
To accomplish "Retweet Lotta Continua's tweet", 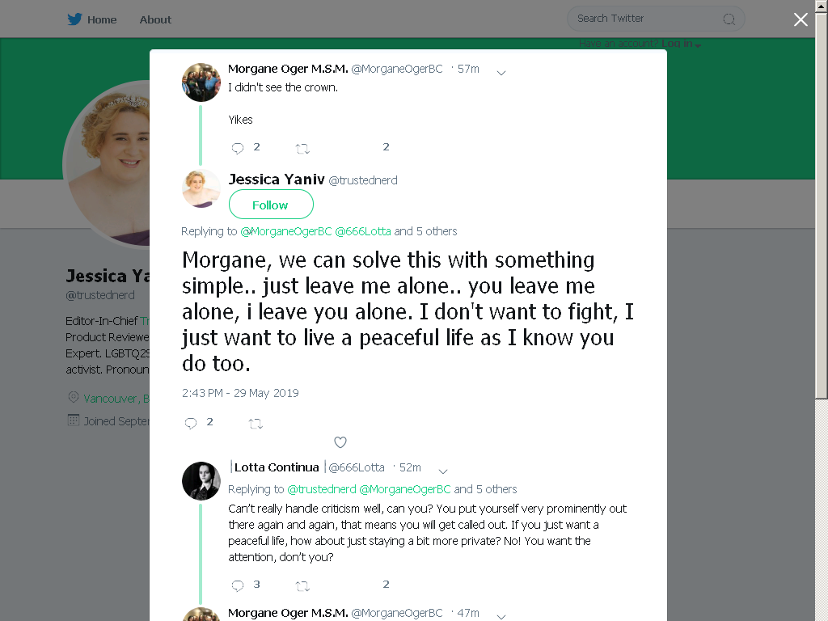I will click(302, 586).
